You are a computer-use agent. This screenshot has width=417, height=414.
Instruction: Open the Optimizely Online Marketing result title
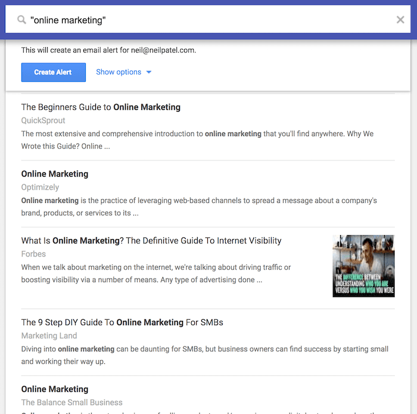tap(55, 174)
